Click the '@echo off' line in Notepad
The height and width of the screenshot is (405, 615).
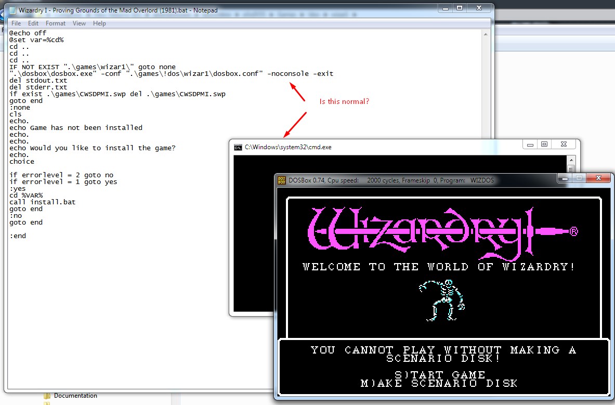coord(28,33)
